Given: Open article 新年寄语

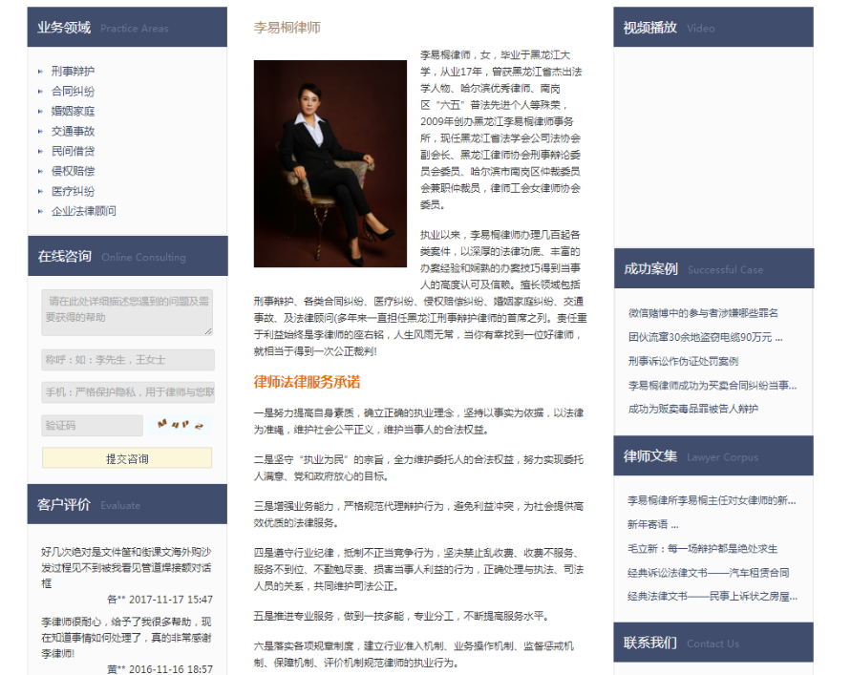Looking at the screenshot, I should point(653,525).
